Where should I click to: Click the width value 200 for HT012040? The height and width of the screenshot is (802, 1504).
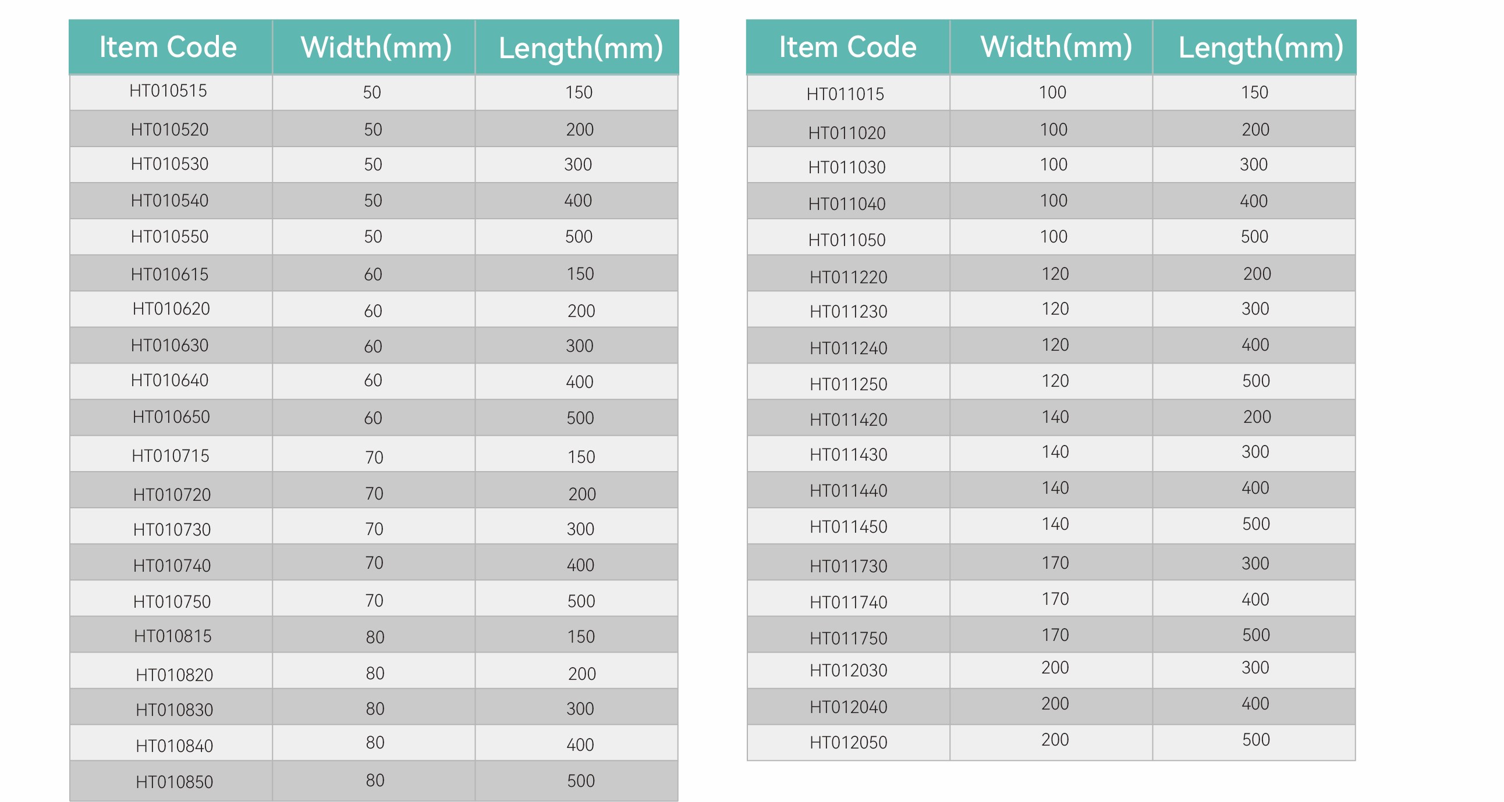tap(1055, 704)
